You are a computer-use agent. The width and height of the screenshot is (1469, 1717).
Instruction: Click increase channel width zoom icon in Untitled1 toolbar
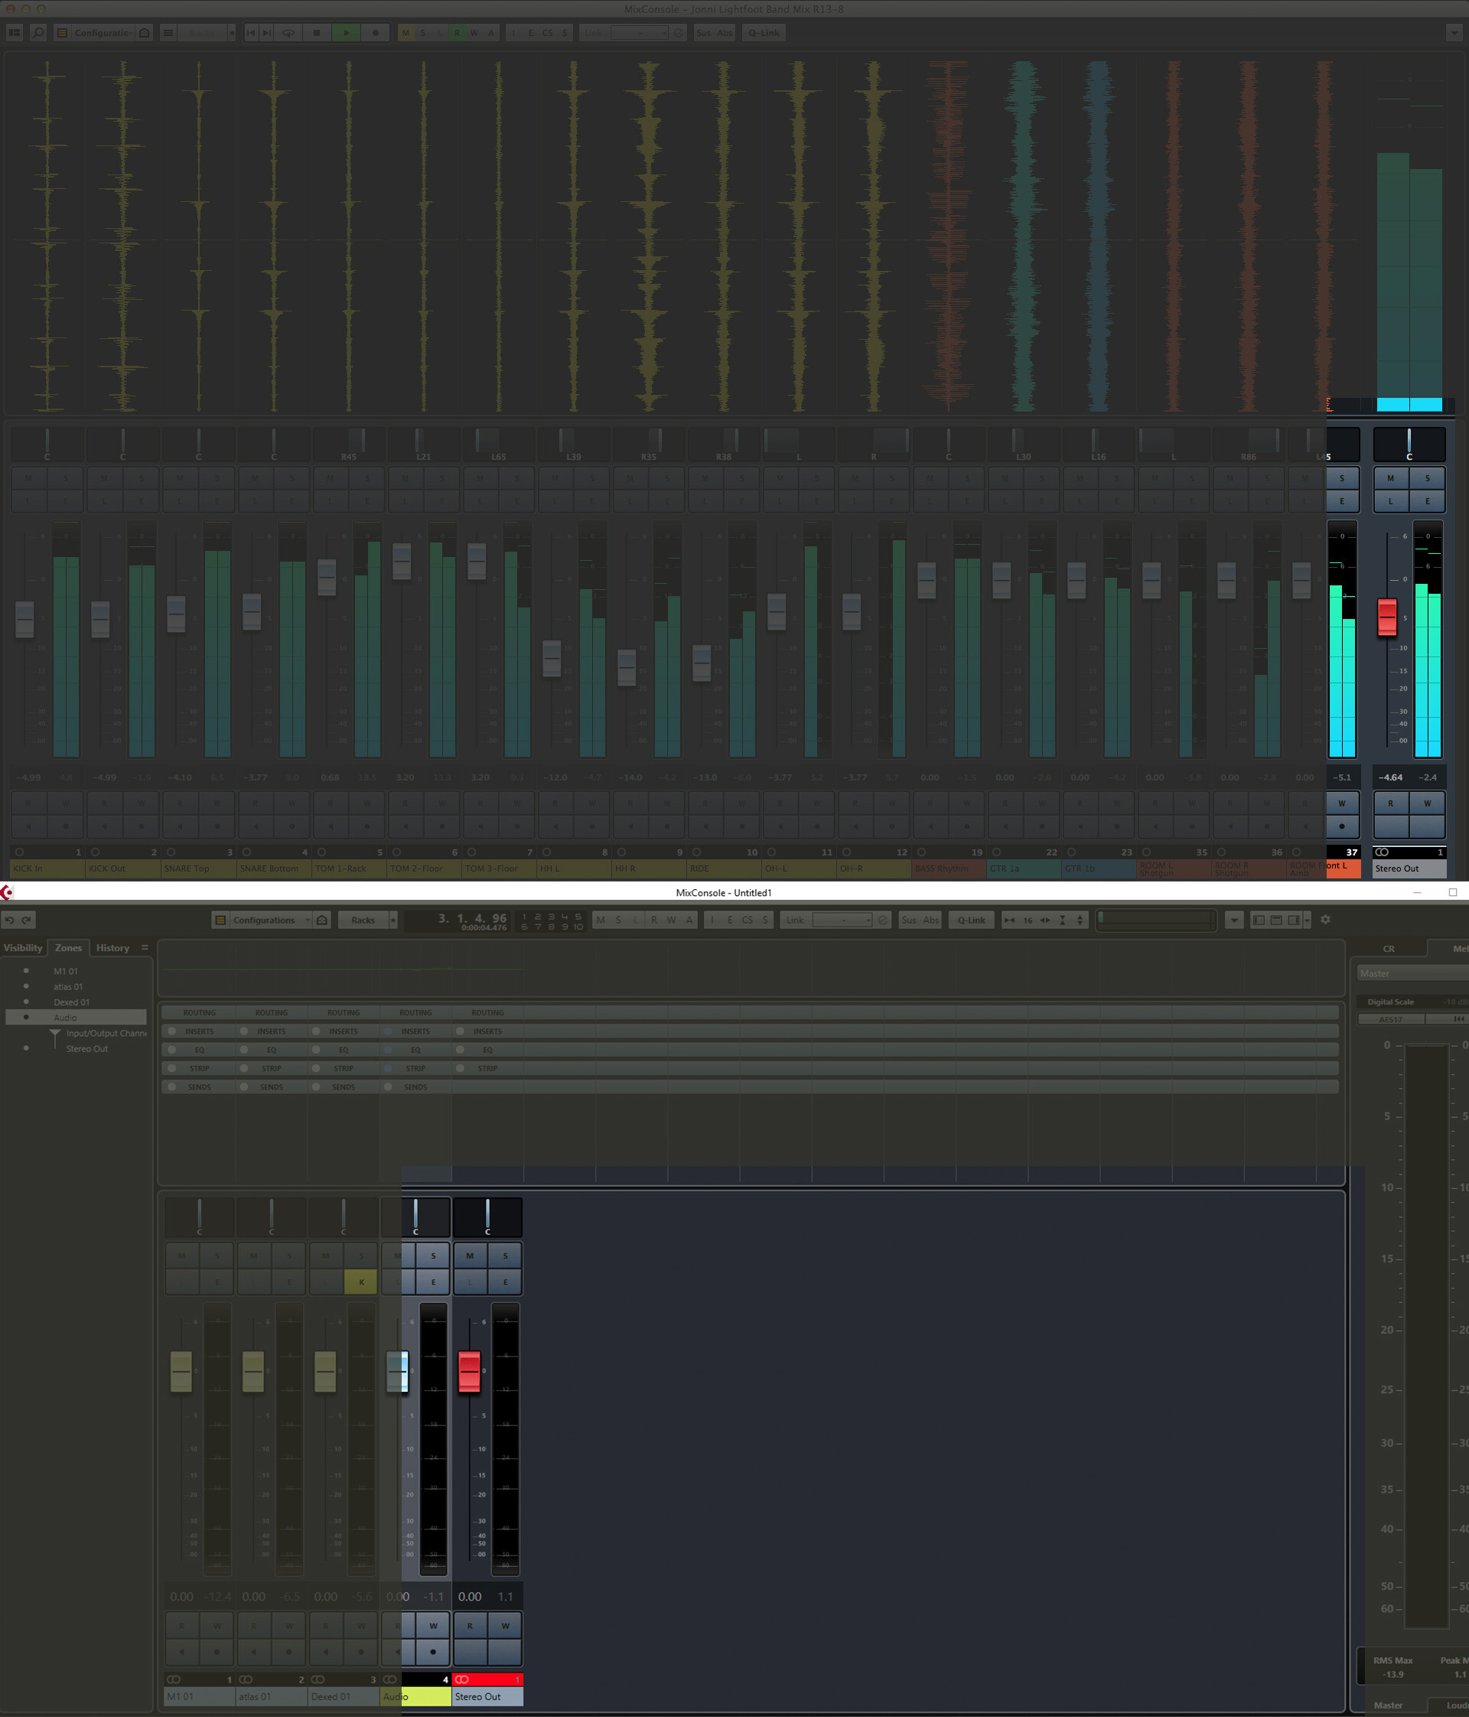1046,920
